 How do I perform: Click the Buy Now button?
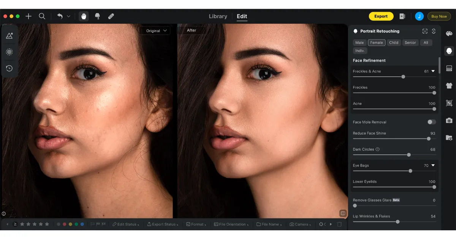click(x=439, y=16)
